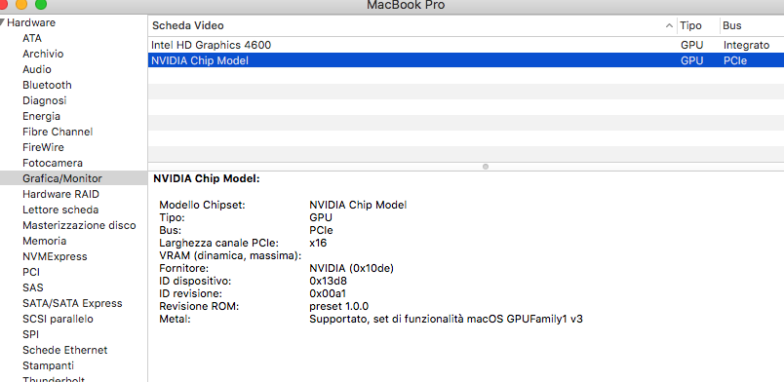Toggle sort order arrow on Scheda Video
Image resolution: width=784 pixels, height=382 pixels.
pyautogui.click(x=669, y=25)
